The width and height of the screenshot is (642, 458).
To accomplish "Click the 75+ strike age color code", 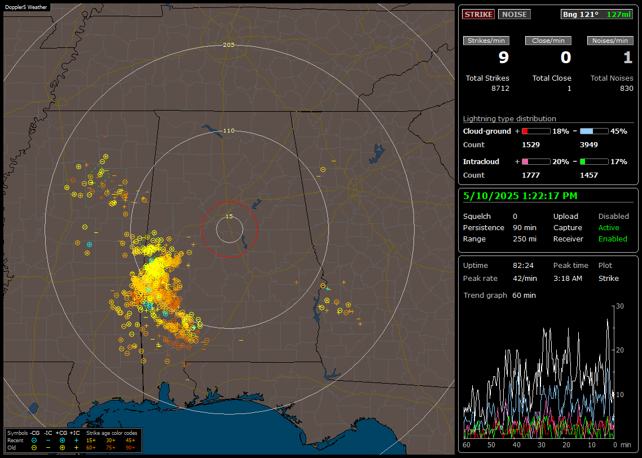I will click(x=111, y=448).
